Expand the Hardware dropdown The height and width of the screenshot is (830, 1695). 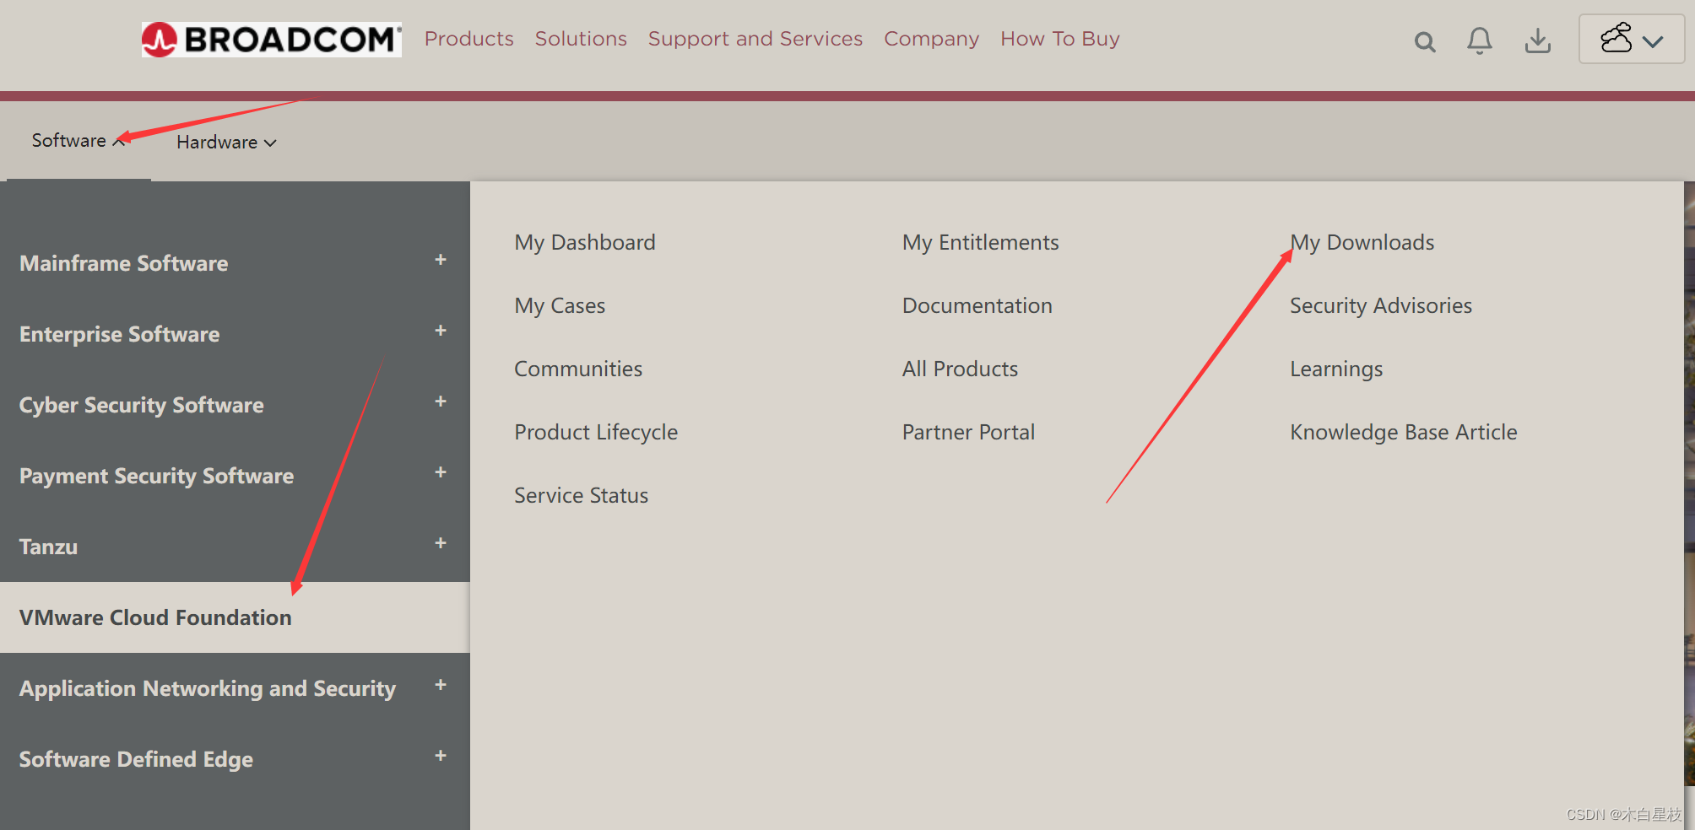[x=226, y=143]
